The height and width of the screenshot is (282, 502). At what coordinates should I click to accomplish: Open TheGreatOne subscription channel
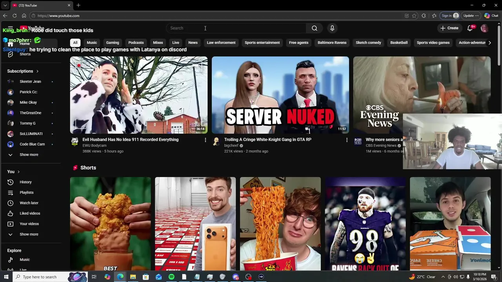[30, 113]
